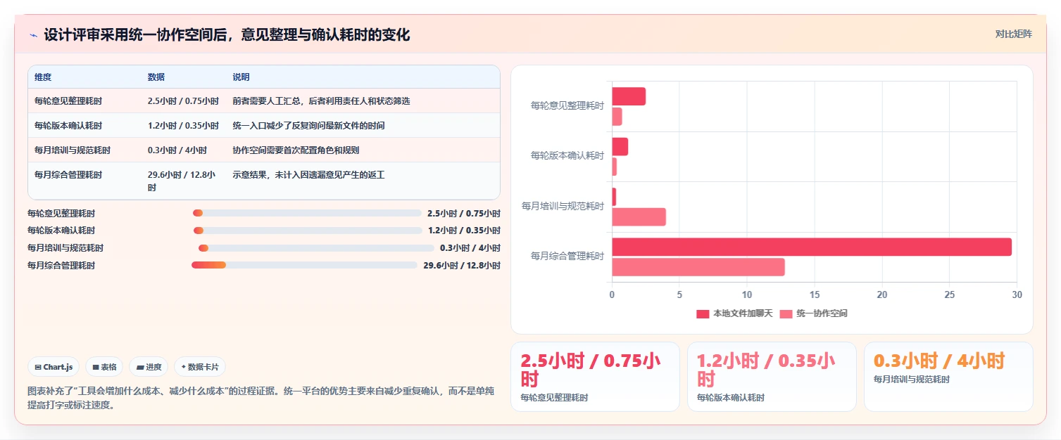Select the Chart.js tag chip
This screenshot has width=1061, height=440.
pos(54,367)
